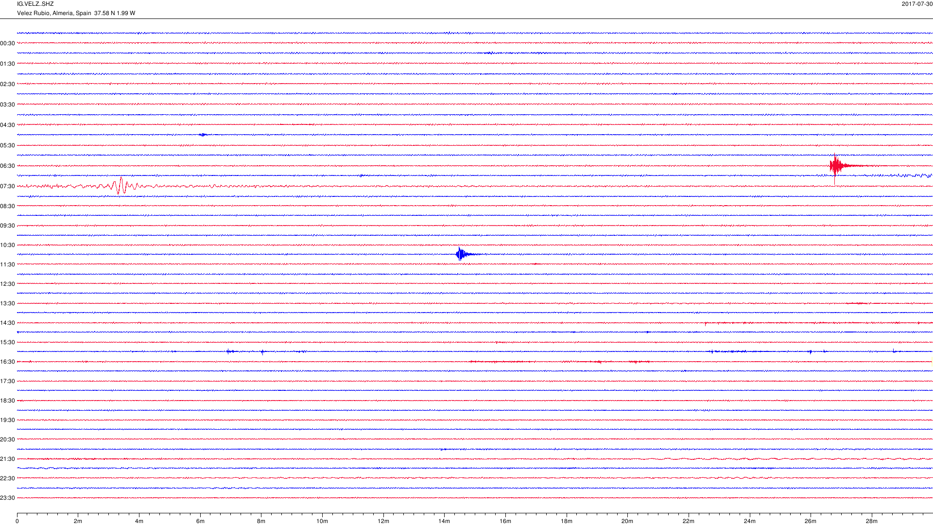
Task: Click the 09:30 time label
Action: [7, 226]
